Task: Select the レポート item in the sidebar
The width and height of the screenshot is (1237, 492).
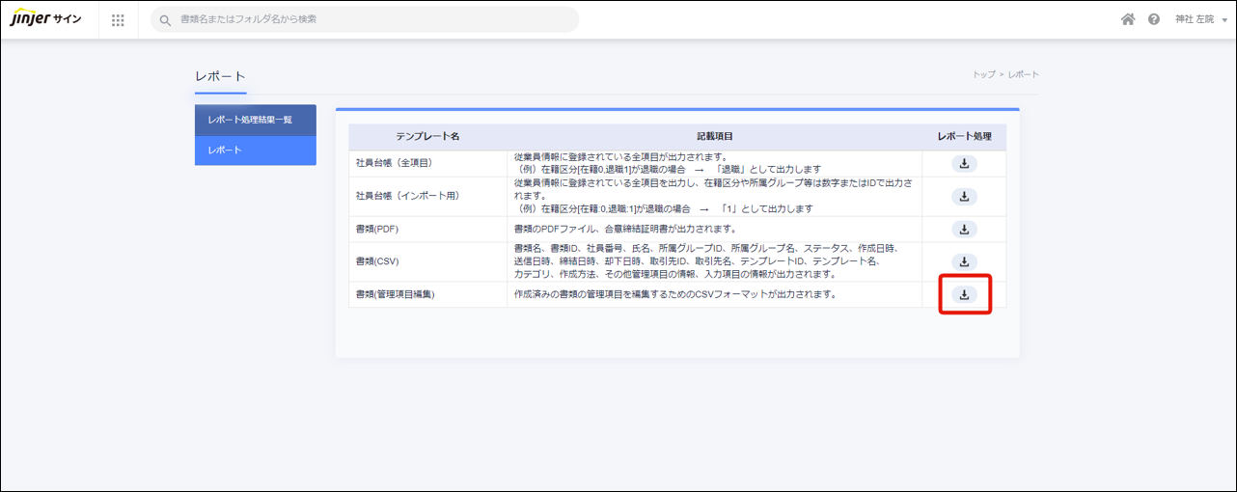Action: [255, 150]
